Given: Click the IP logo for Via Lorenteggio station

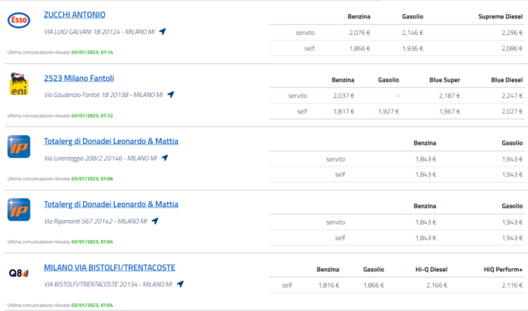Looking at the screenshot, I should point(19,147).
